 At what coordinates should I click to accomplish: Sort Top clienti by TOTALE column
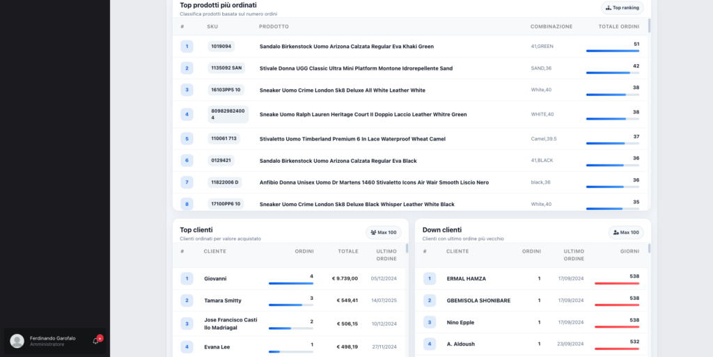347,251
